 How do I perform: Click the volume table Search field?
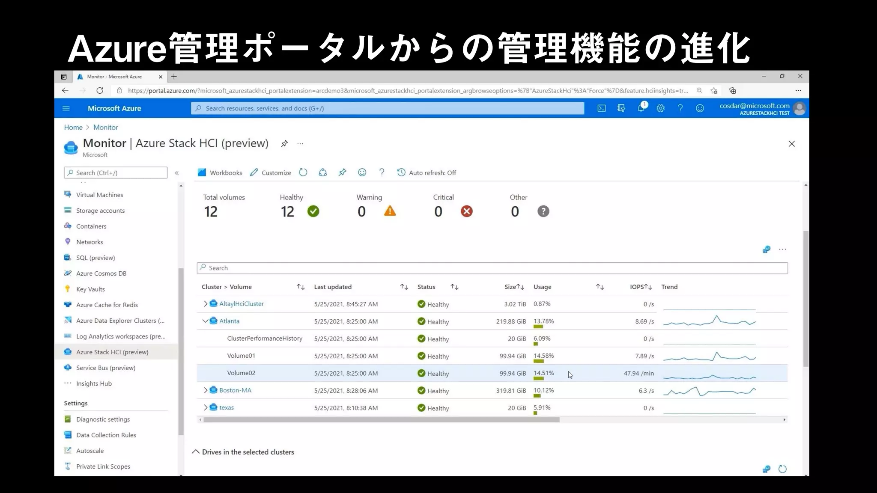(492, 268)
